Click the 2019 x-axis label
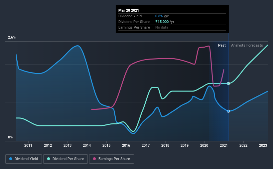Screen dimensions: 273x169 pyautogui.click(x=185, y=145)
